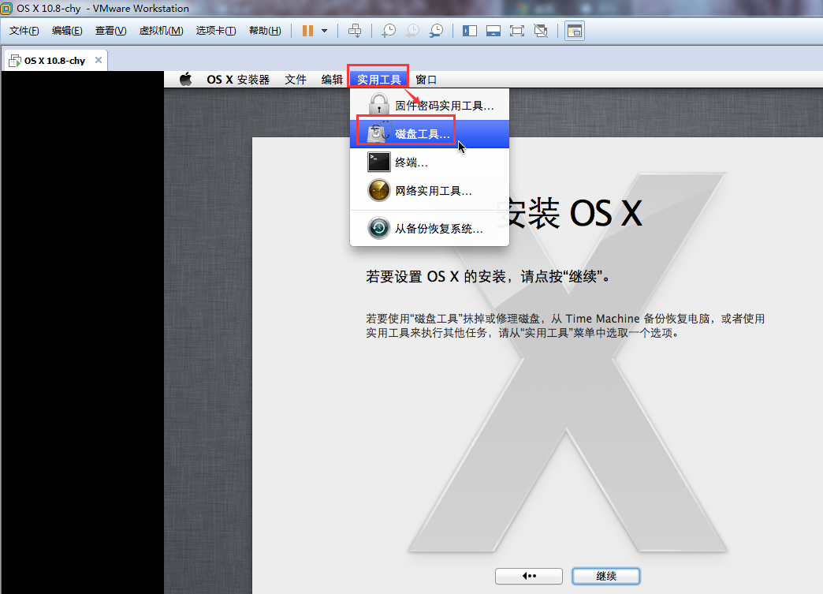Image resolution: width=823 pixels, height=594 pixels.
Task: Open the dropdown arrow beside the pause button
Action: point(324,31)
